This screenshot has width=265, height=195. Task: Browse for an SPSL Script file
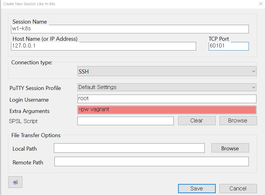click(238, 121)
